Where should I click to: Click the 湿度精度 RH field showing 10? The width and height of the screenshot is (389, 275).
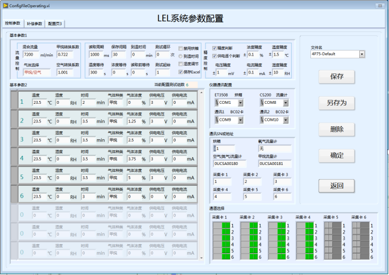click(x=278, y=72)
